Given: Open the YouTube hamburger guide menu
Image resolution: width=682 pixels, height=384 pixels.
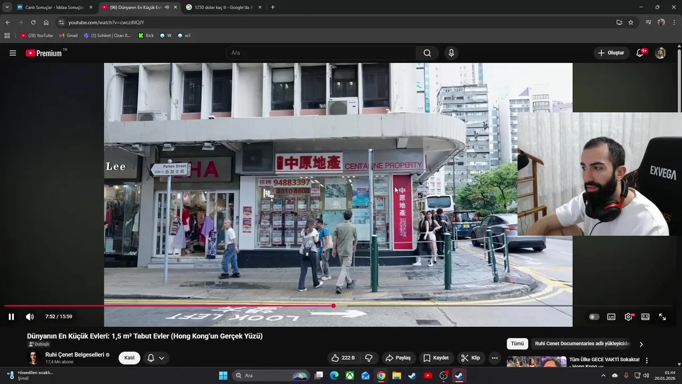Looking at the screenshot, I should pyautogui.click(x=13, y=53).
